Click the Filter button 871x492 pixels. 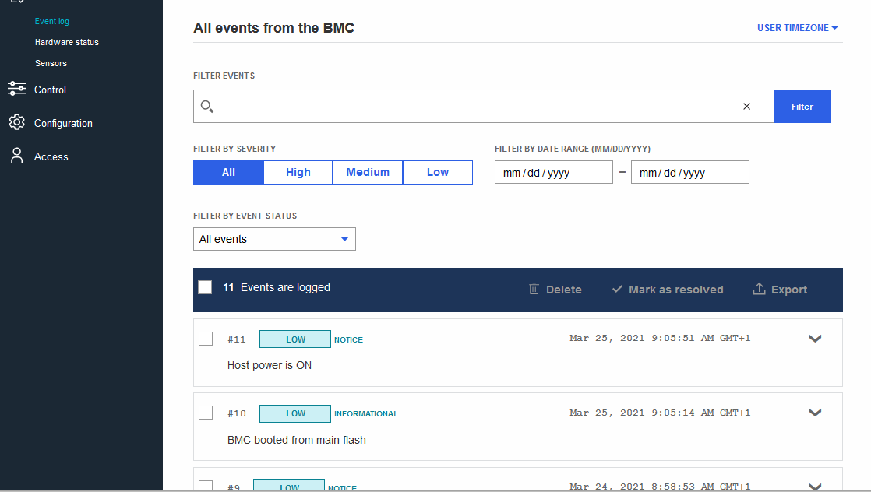[802, 106]
